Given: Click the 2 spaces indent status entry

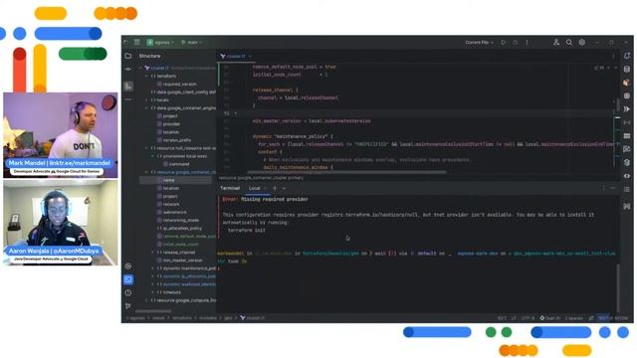Looking at the screenshot, I should [574, 318].
